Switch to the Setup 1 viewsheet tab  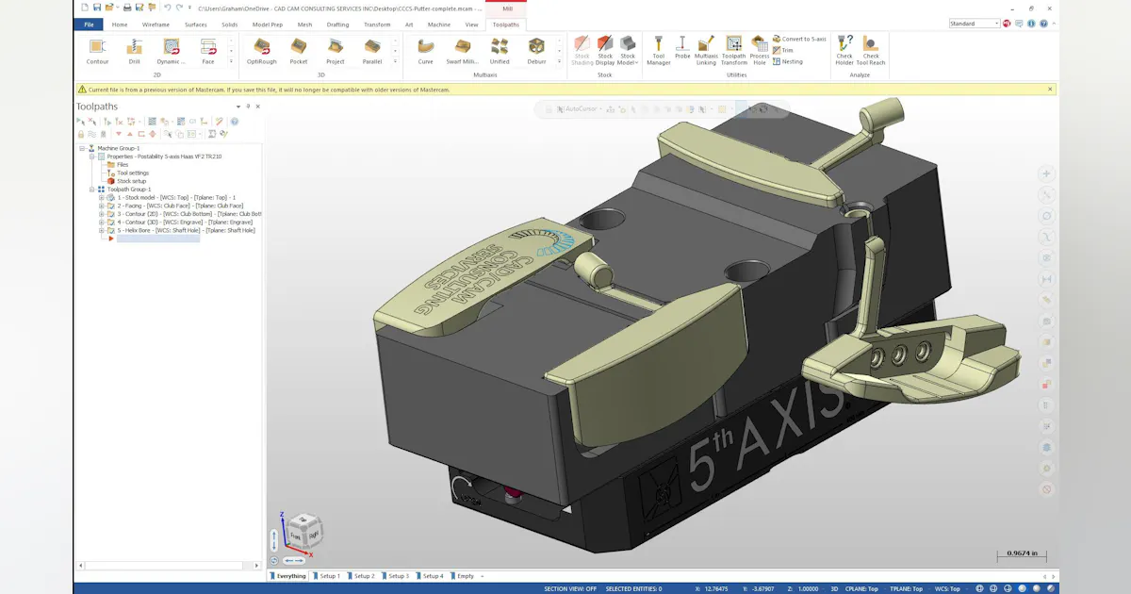click(x=327, y=575)
